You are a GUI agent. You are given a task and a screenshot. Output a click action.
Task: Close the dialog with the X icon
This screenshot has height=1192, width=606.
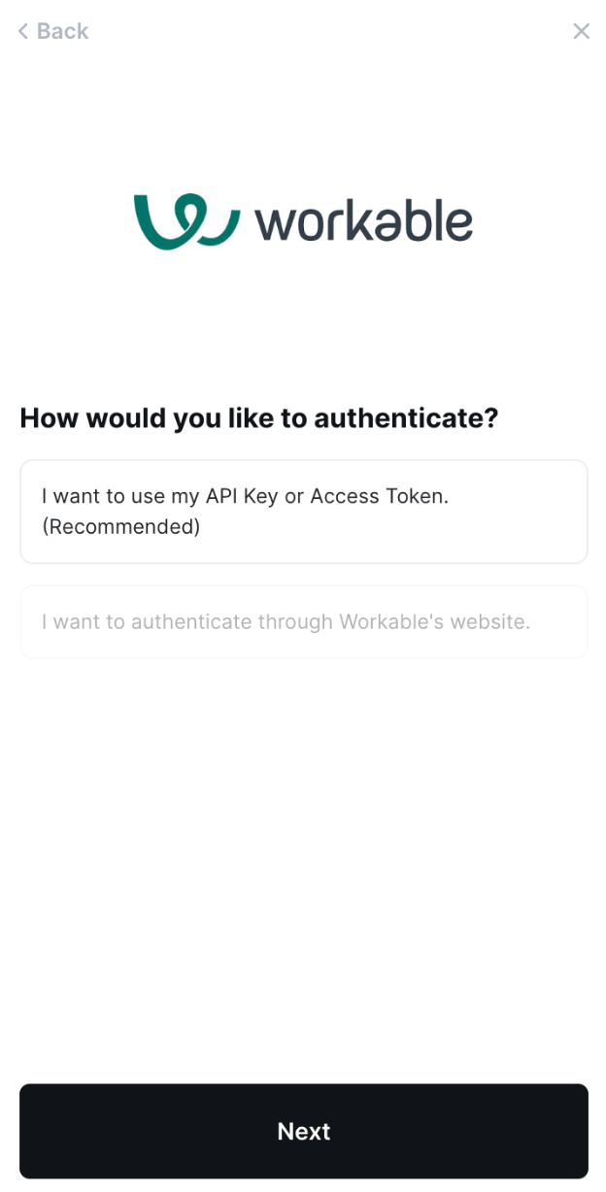click(x=582, y=31)
